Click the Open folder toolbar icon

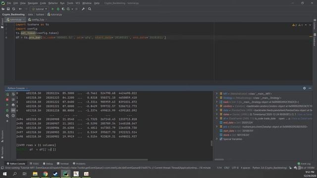click(x=3, y=9)
